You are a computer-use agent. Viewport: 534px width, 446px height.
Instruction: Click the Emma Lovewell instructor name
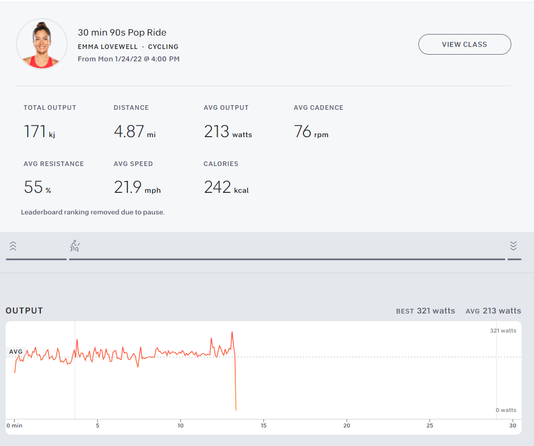pyautogui.click(x=107, y=46)
